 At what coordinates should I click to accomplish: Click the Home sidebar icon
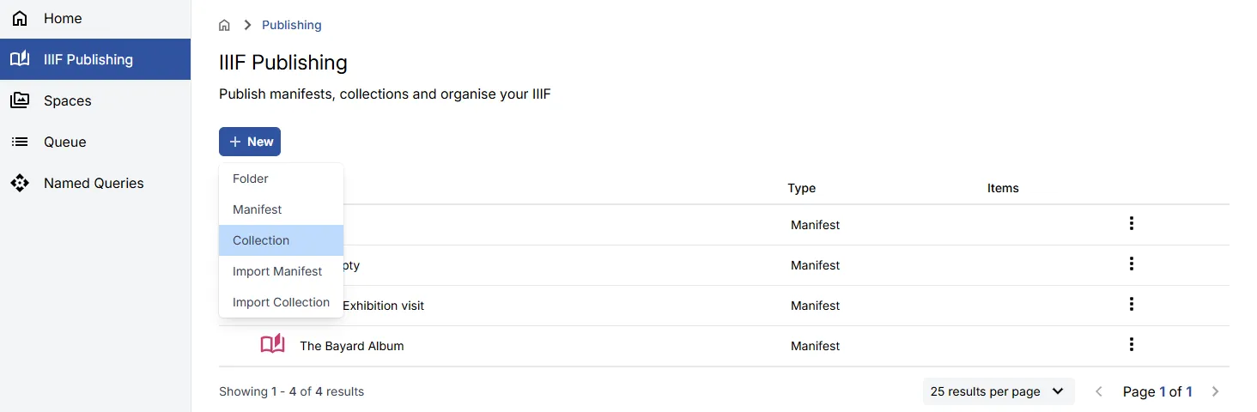[20, 18]
